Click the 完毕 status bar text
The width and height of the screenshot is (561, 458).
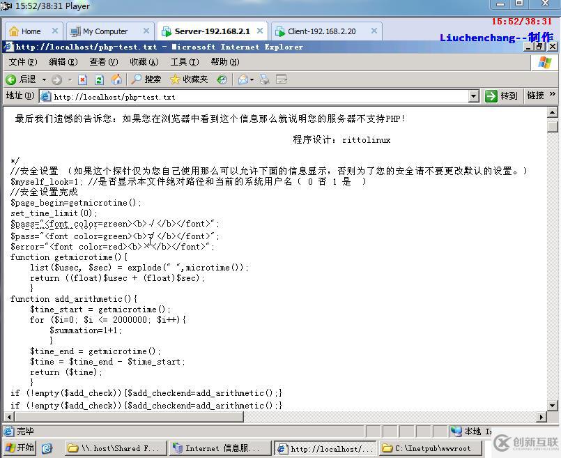25,432
